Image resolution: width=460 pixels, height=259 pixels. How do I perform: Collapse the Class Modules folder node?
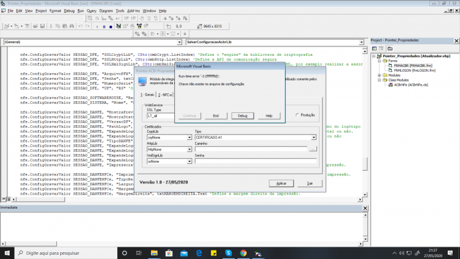[379, 80]
